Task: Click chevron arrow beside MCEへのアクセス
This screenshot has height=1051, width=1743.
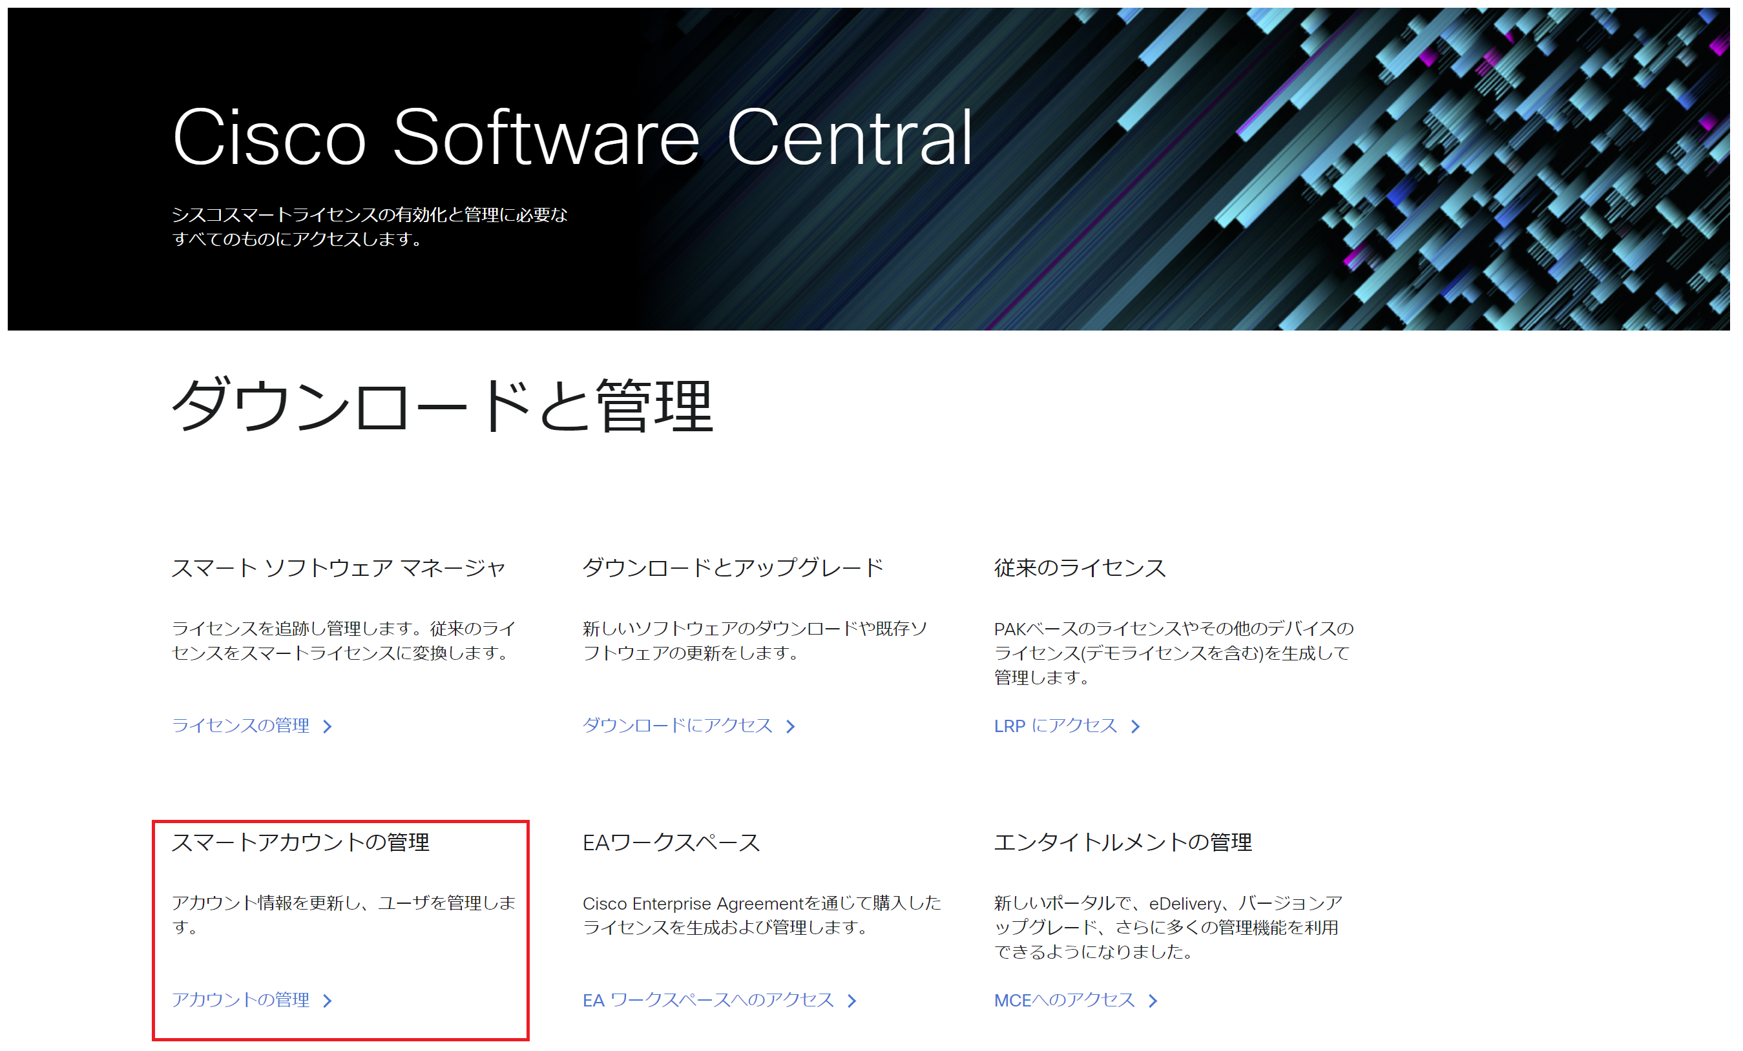Action: tap(1154, 1001)
